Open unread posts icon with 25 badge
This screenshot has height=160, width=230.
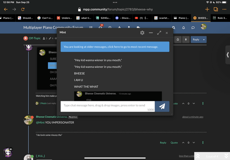tap(100, 28)
